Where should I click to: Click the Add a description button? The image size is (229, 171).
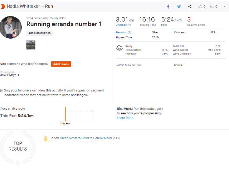click(39, 33)
